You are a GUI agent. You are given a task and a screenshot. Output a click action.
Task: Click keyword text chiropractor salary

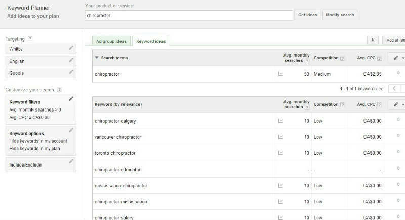coord(114,217)
